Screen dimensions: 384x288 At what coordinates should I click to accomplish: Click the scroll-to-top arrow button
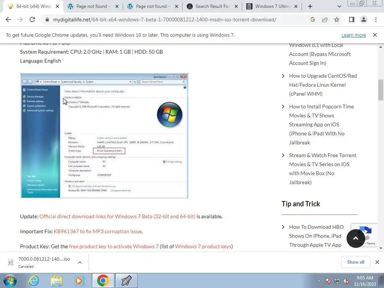(355, 238)
